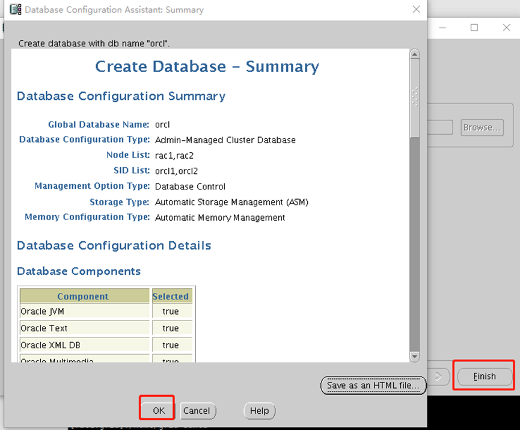Click the Database Configuration Type label
Screen dimensions: 520x430
[x=85, y=140]
